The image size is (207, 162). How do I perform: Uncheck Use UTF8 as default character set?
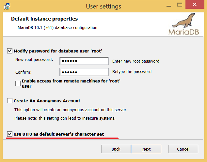click(10, 134)
